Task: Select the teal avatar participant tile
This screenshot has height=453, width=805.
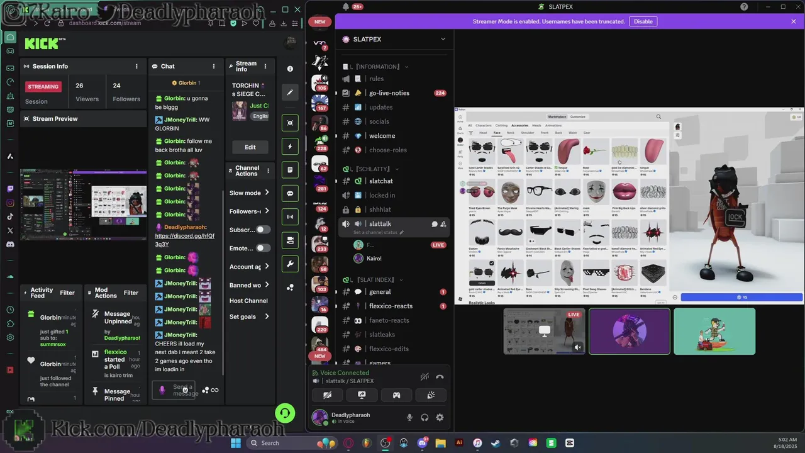Action: [714, 331]
